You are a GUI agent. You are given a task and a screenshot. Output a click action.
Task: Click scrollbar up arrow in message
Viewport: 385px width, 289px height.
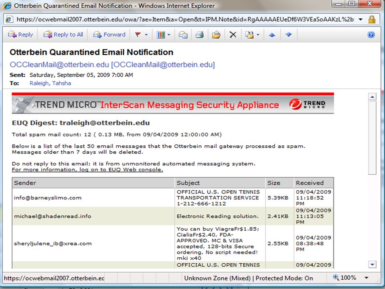click(372, 97)
